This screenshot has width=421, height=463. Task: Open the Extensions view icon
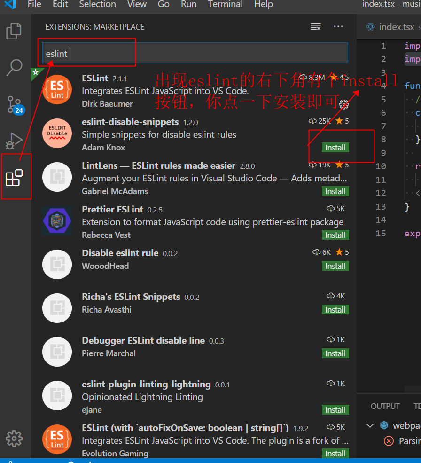pos(14,178)
